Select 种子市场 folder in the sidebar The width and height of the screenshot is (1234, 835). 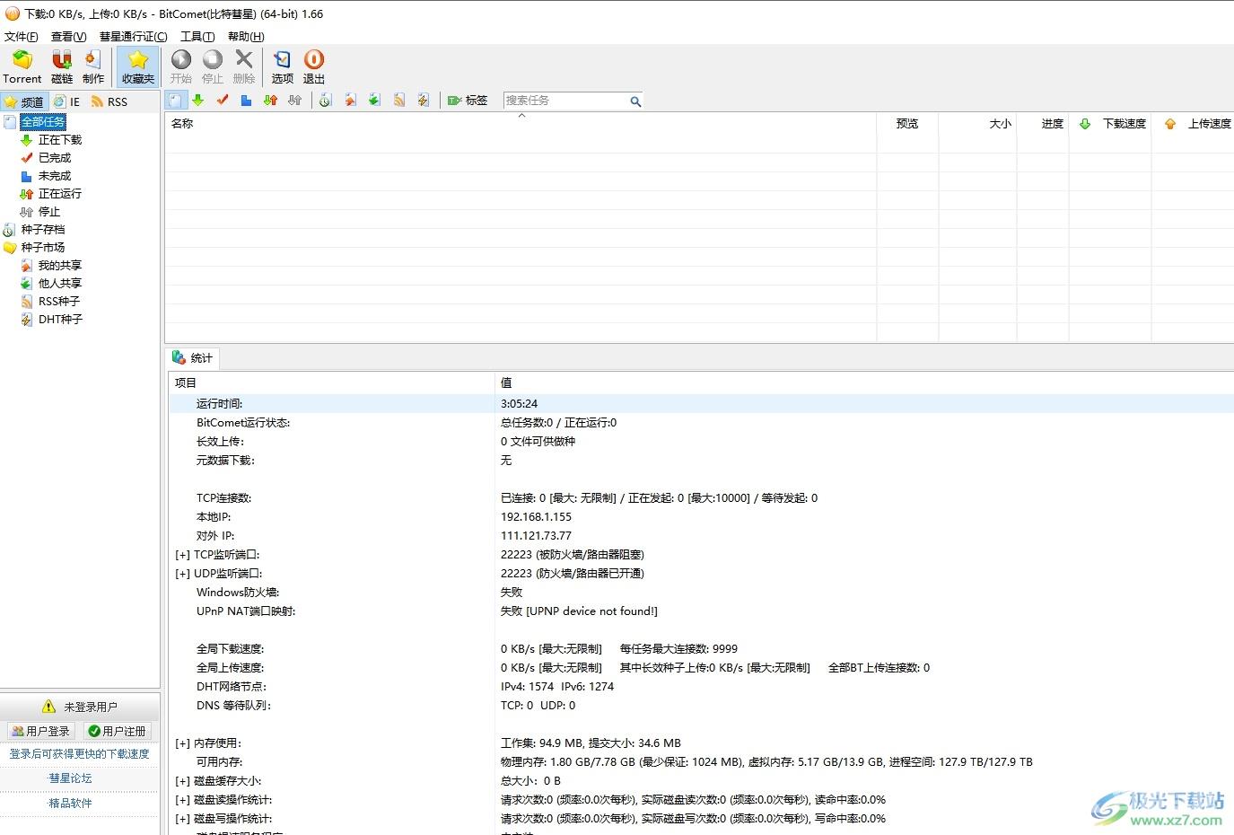pos(43,248)
